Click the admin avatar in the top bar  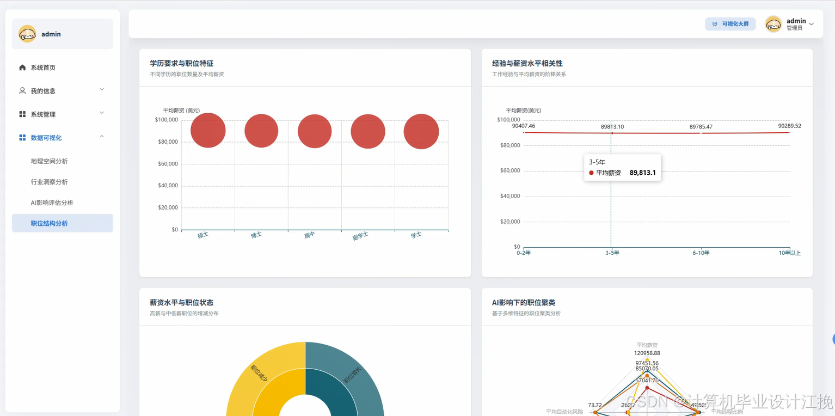773,24
